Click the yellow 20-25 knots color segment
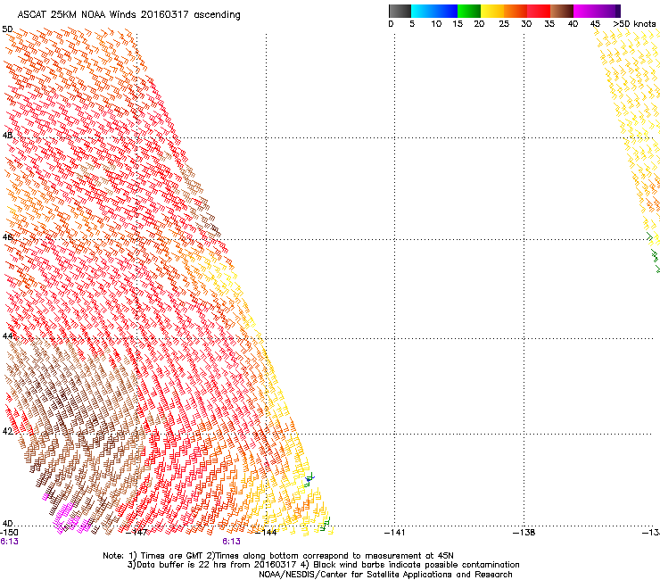This screenshot has height=580, width=660. pos(492,11)
